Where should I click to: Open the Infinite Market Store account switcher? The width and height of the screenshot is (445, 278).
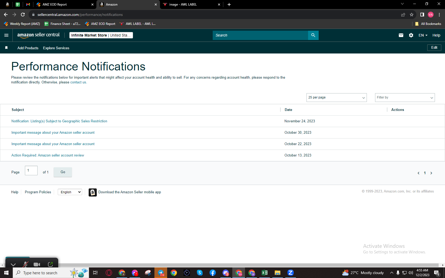tap(101, 35)
